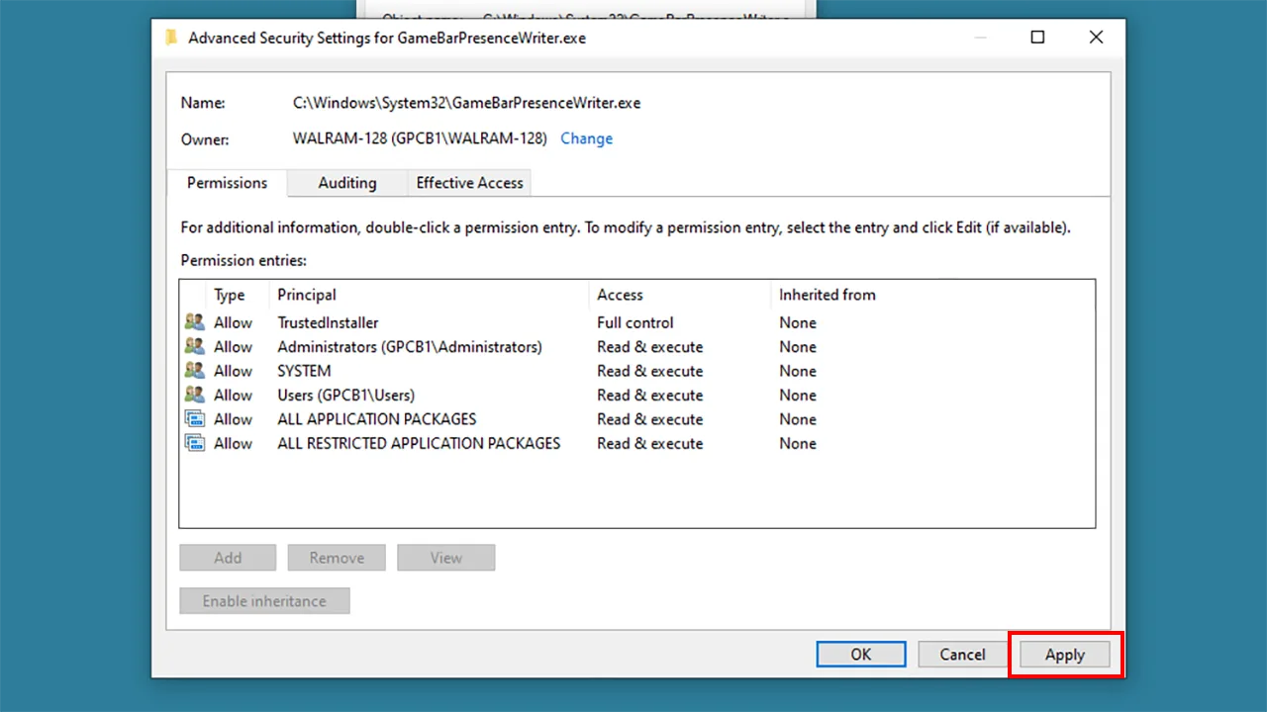Screen dimensions: 1267x712
Task: Select the ALL APPLICATION PACKAGES entry
Action: pyautogui.click(x=376, y=419)
